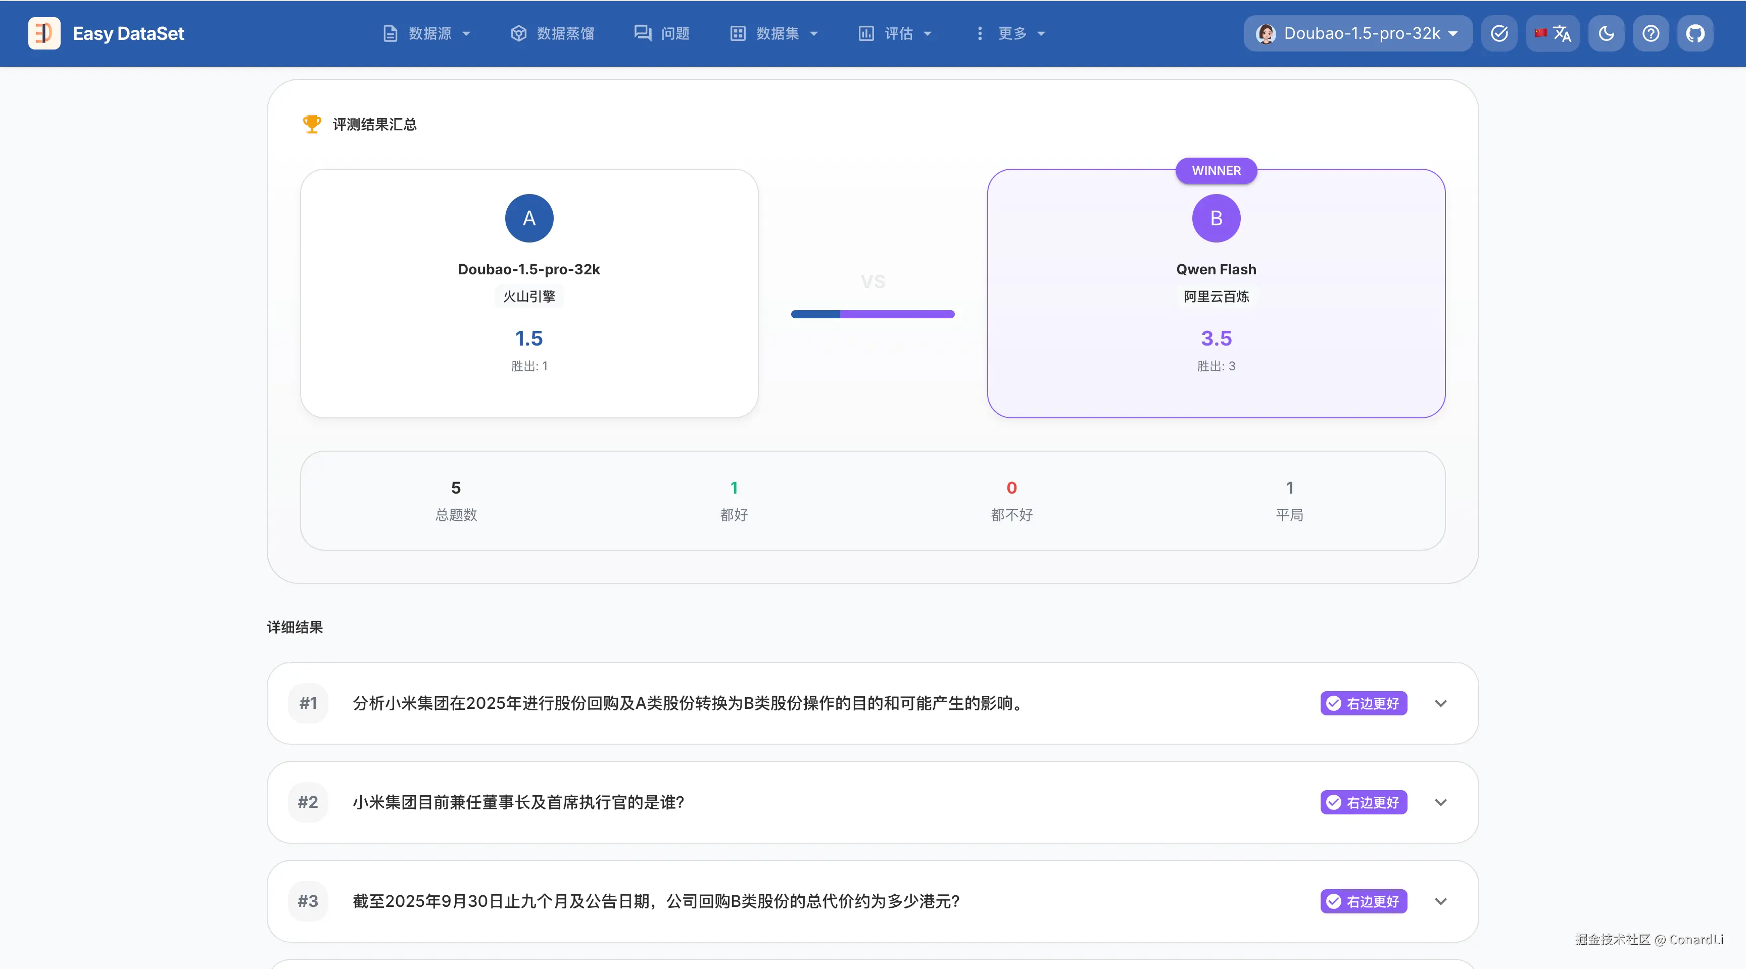Expand question #1 details chevron

1441,703
